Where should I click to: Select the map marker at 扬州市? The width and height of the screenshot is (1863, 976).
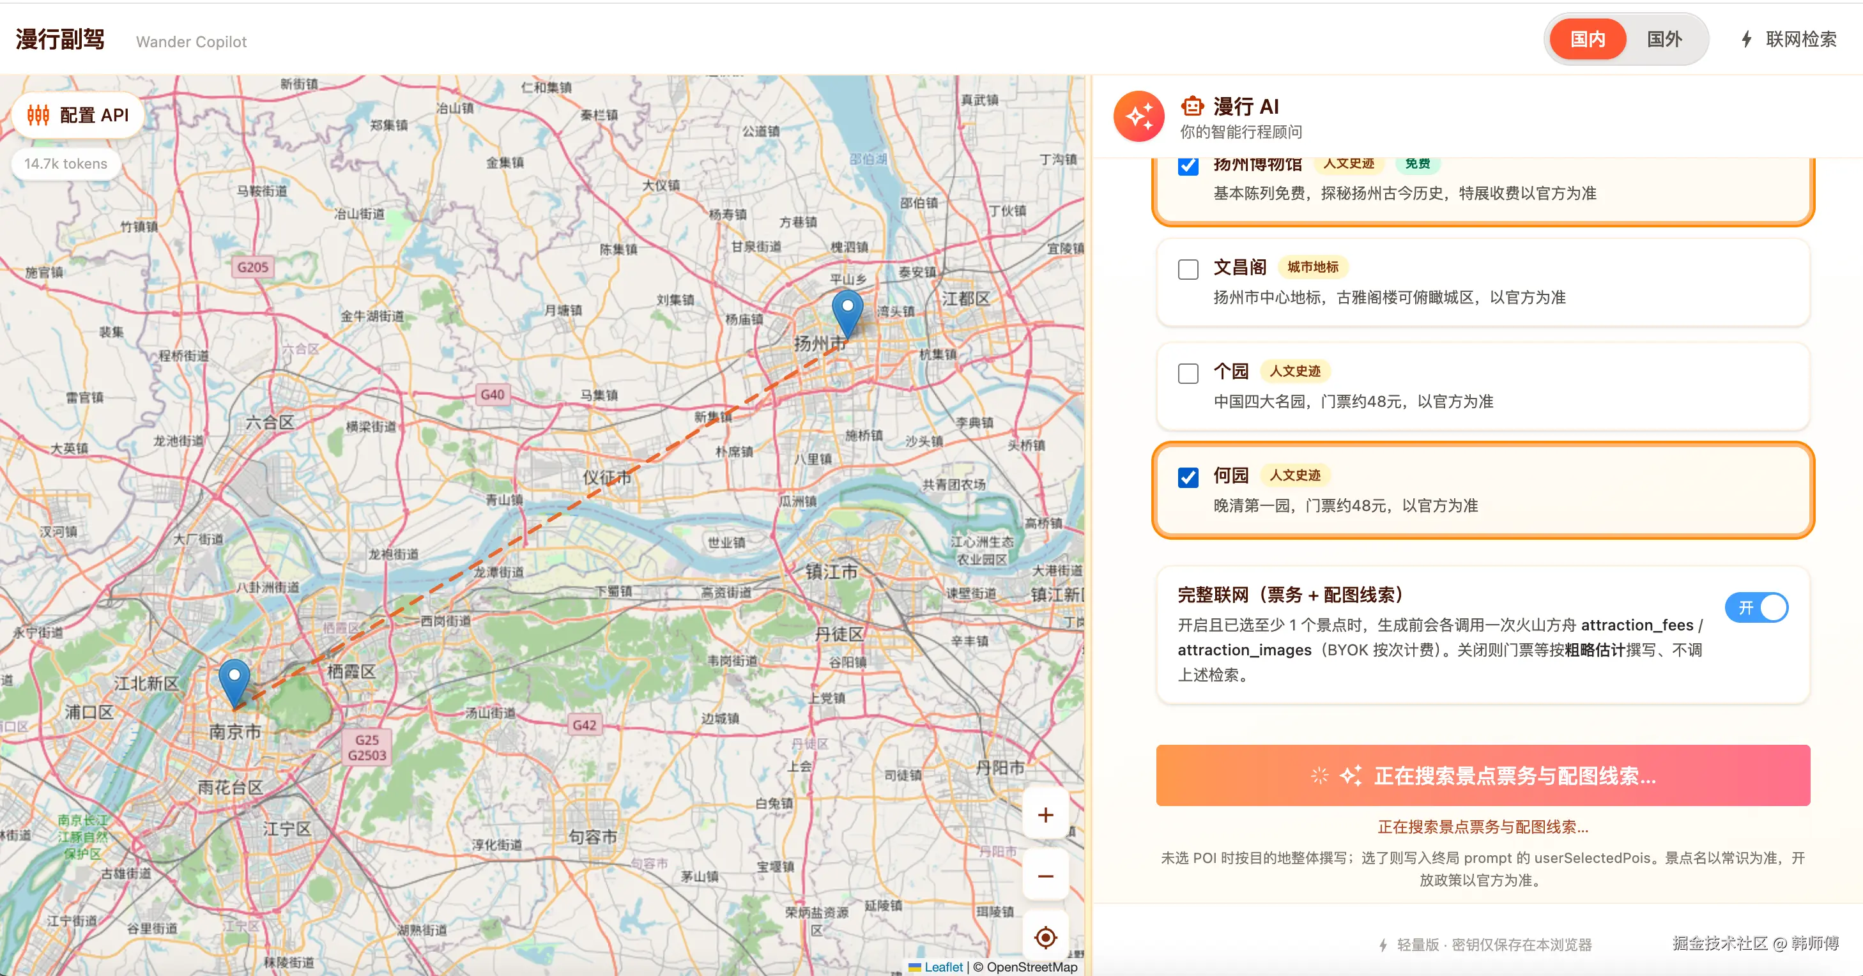847,314
